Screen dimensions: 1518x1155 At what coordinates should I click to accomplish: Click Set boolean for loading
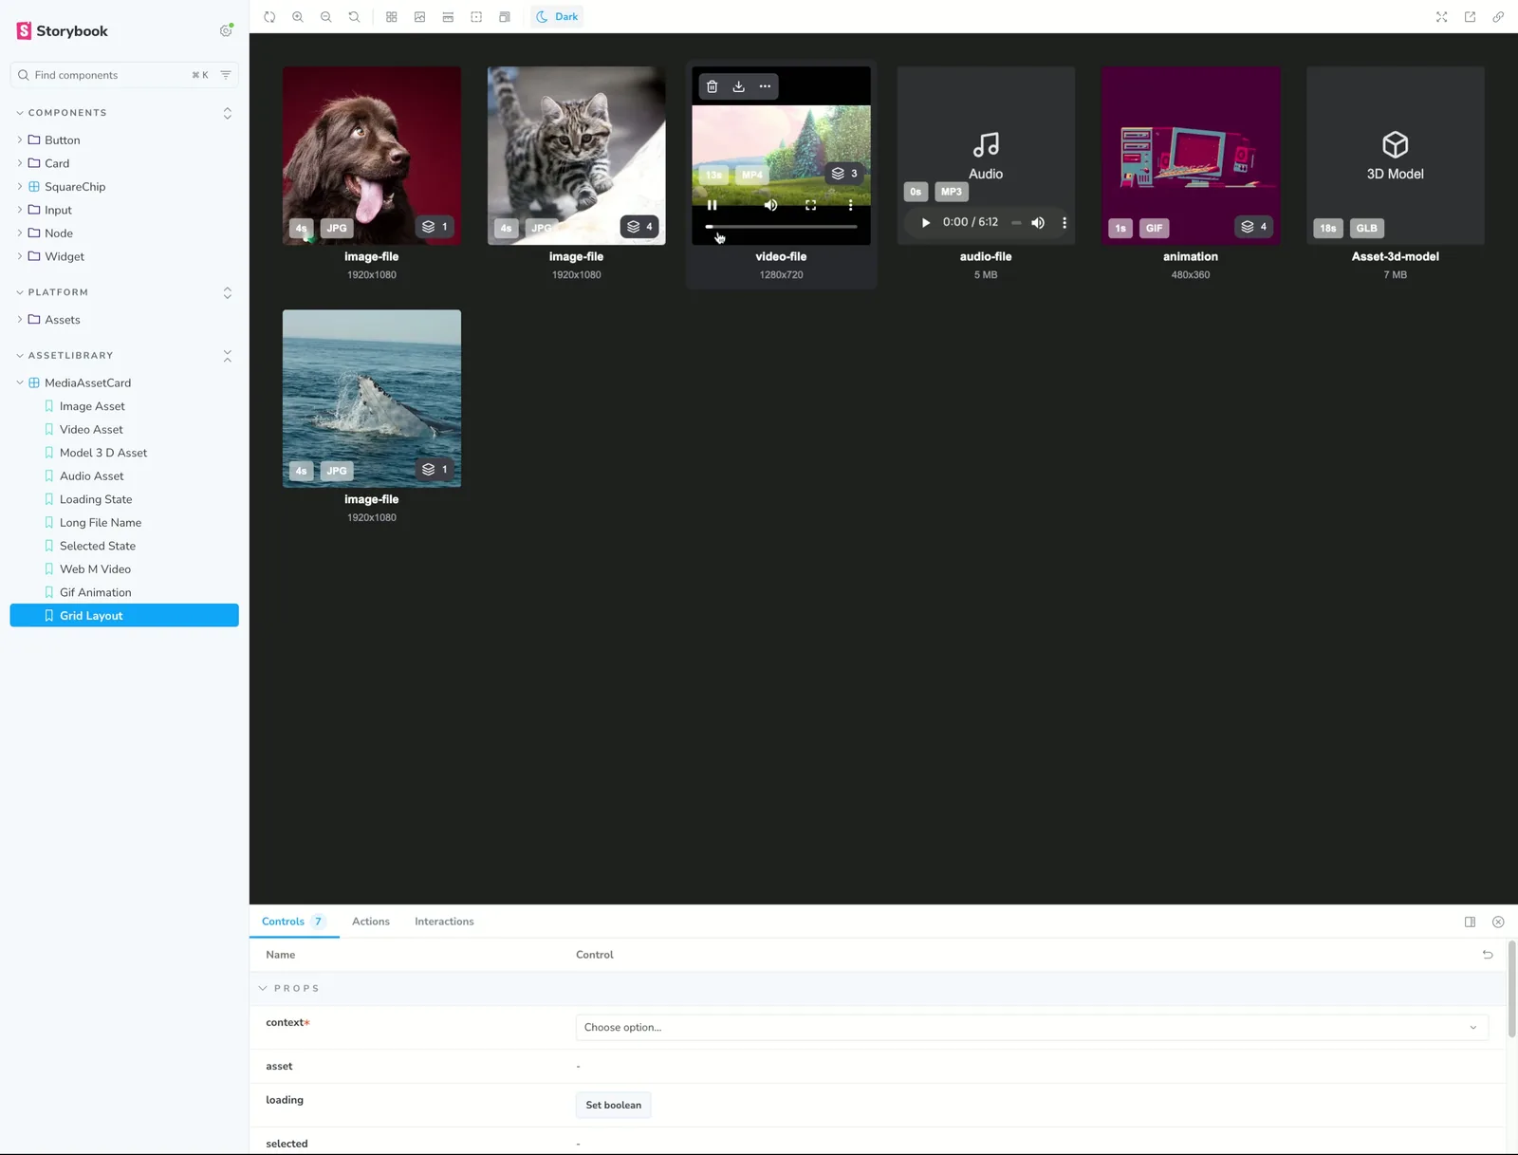tap(614, 1105)
